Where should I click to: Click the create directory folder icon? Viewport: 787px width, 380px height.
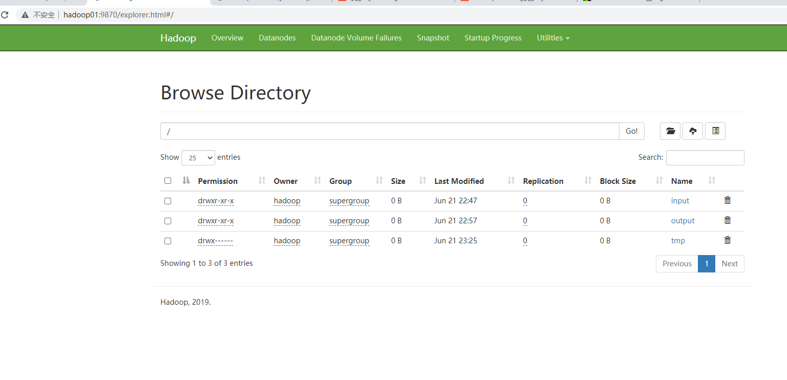point(670,131)
